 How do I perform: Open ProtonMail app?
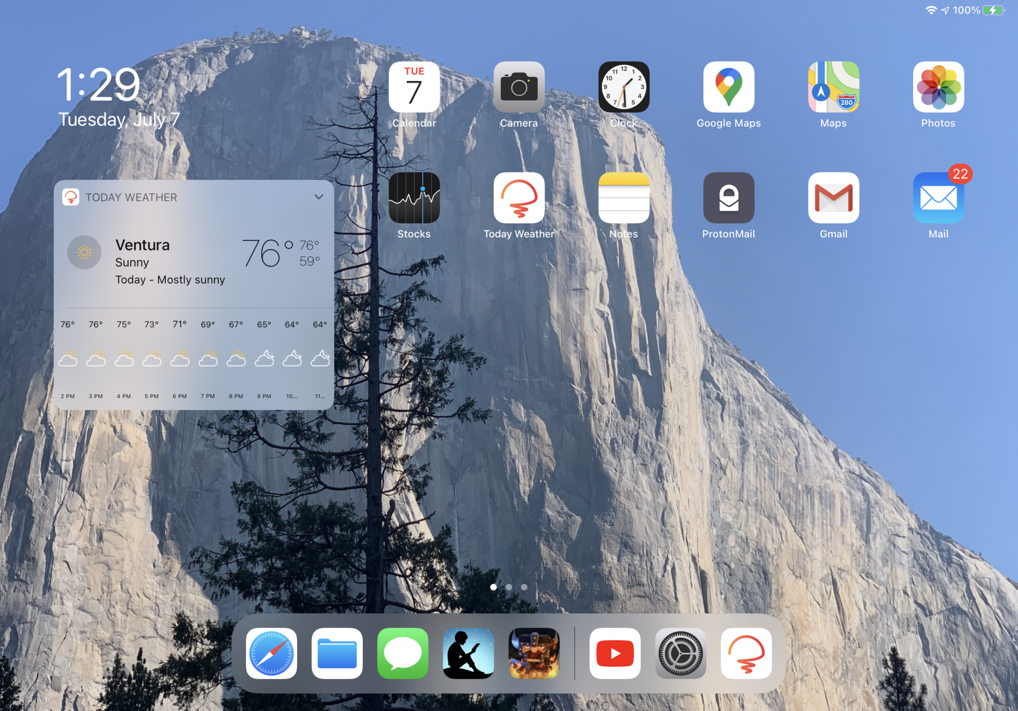pos(728,198)
